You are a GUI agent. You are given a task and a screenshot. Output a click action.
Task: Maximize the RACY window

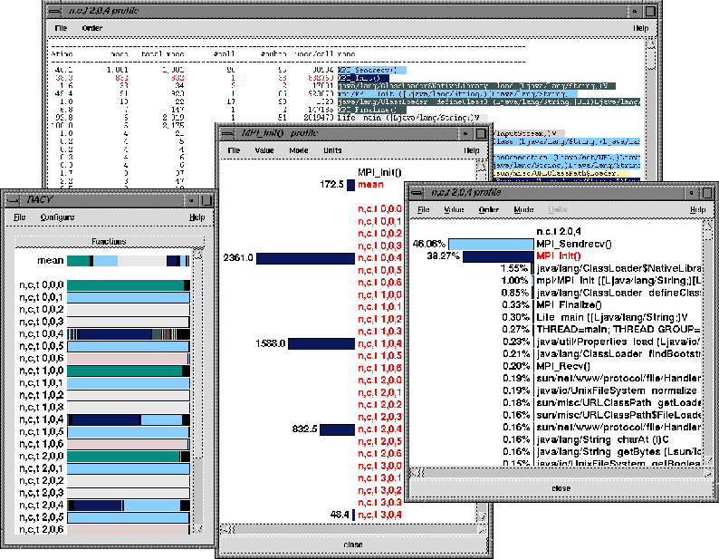click(206, 198)
